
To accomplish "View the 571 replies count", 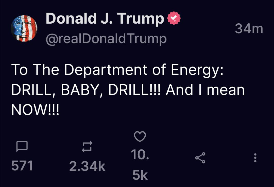I will click(x=22, y=166).
